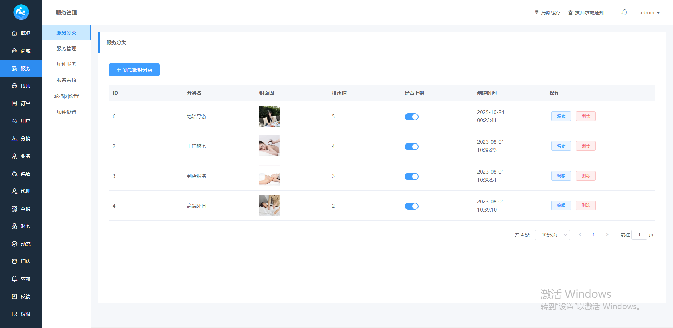Click the 前往 page number input field
Screen dimensions: 673x328
[x=639, y=235]
